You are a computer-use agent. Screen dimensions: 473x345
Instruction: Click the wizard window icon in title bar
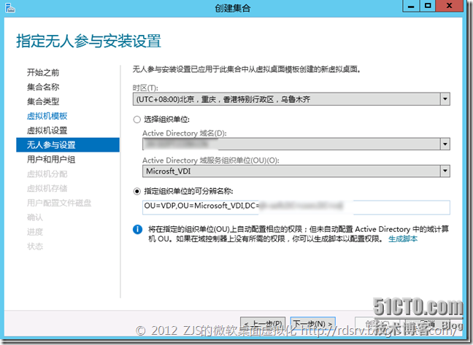pos(9,8)
